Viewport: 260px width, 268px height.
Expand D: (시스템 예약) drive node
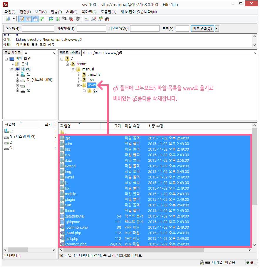coord(17,80)
